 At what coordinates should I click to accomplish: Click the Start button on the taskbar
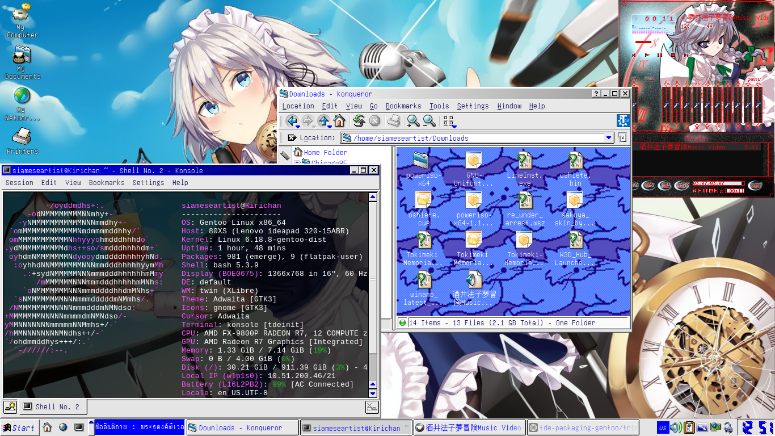18,427
